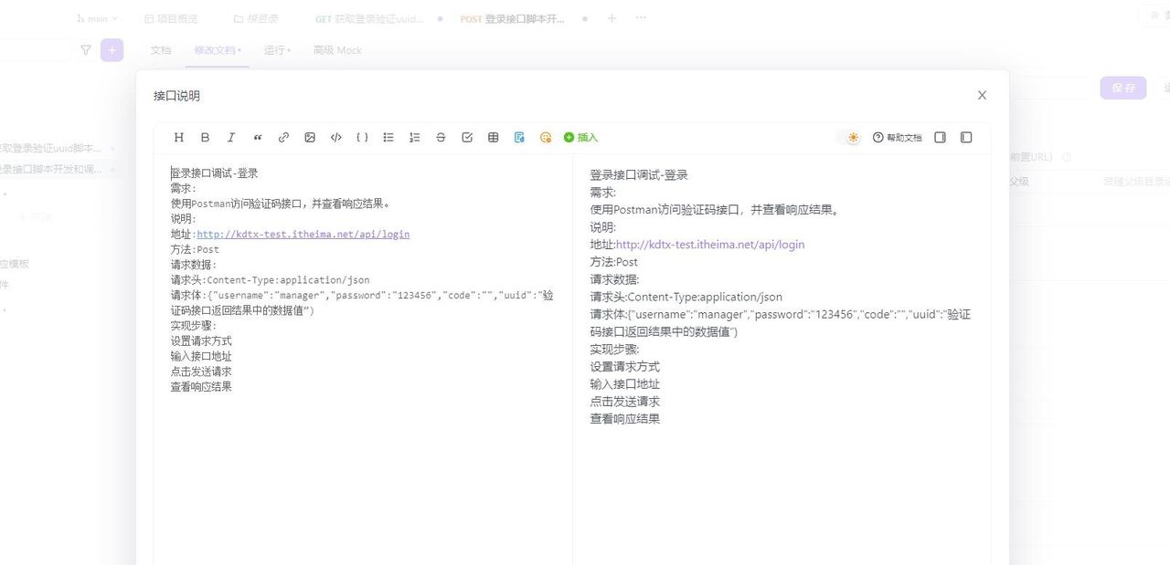
Task: Insert a heading
Action: pyautogui.click(x=179, y=137)
